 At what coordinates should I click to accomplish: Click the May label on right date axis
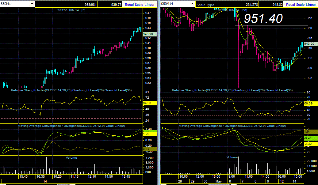[x=218, y=181]
